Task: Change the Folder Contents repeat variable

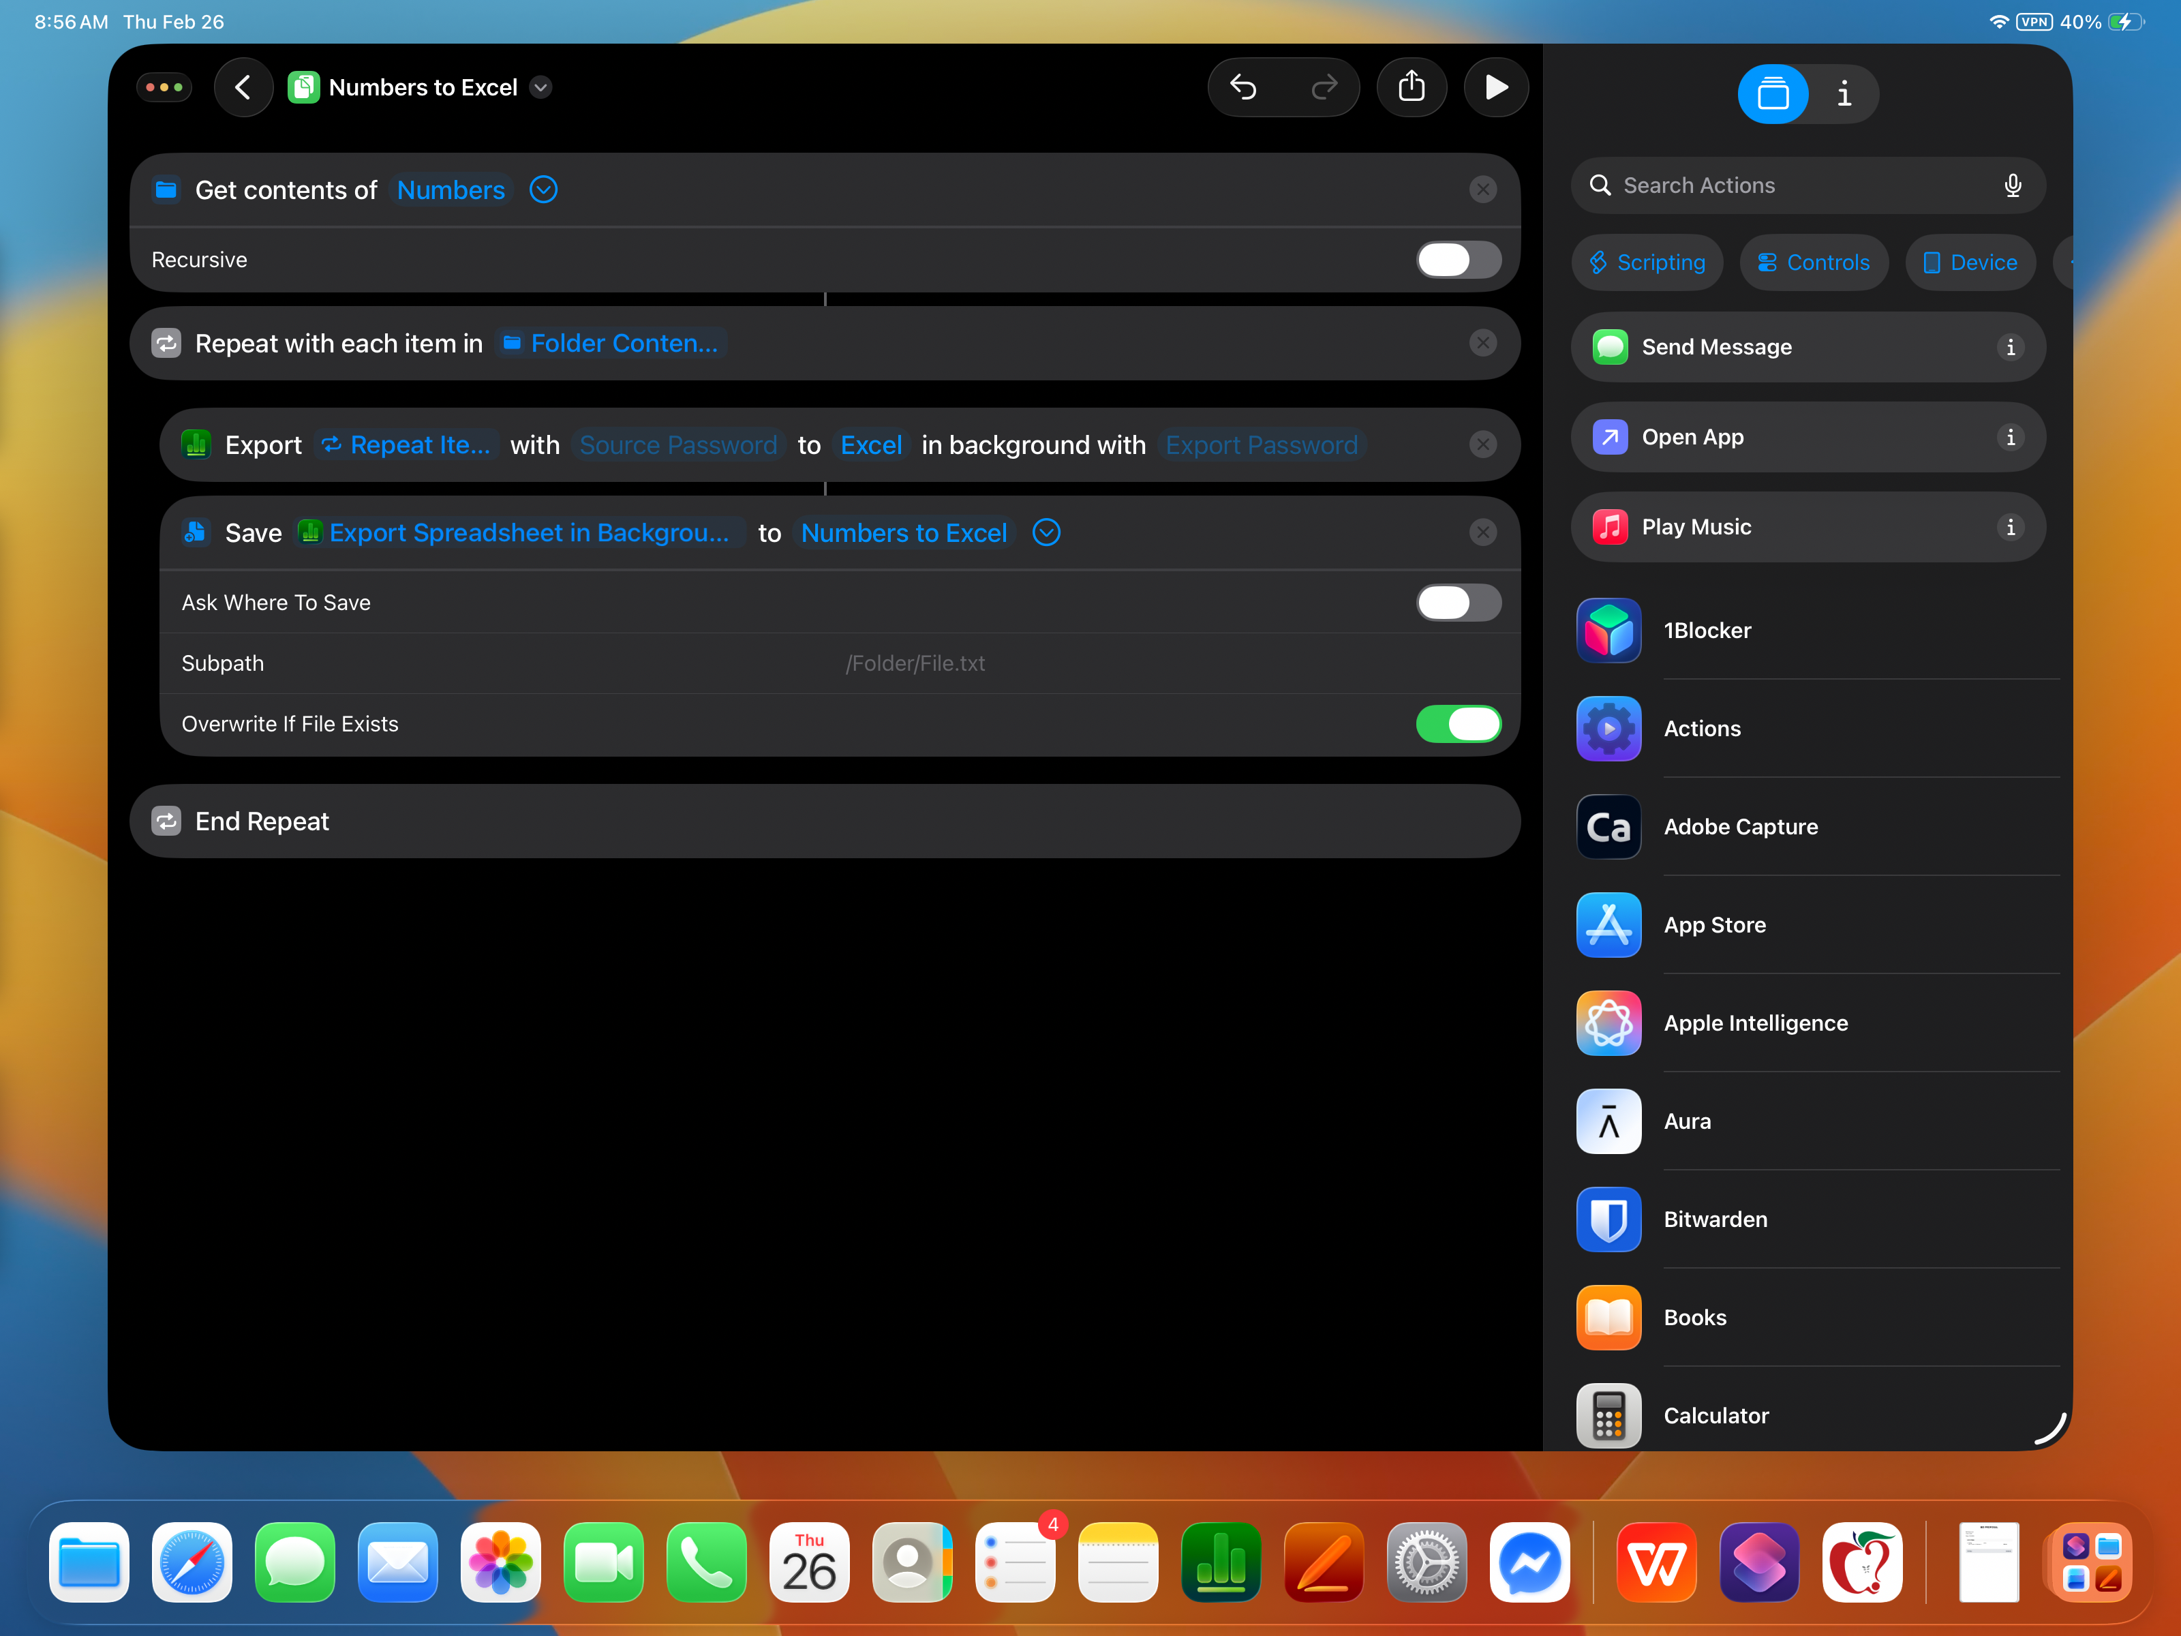Action: [611, 343]
